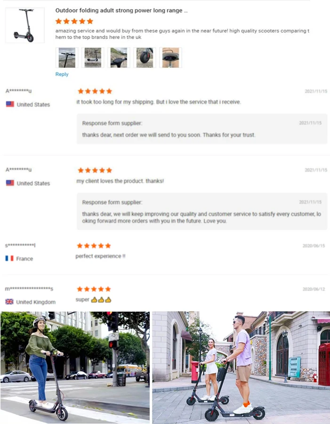Click the thumbs-up emojis next to 'super'
Screen dimensions: 330x424
click(x=101, y=300)
